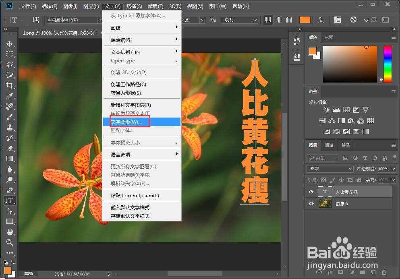Screen dimensions: 400x279
Task: Click the hue spectrum slider
Action: click(388, 64)
